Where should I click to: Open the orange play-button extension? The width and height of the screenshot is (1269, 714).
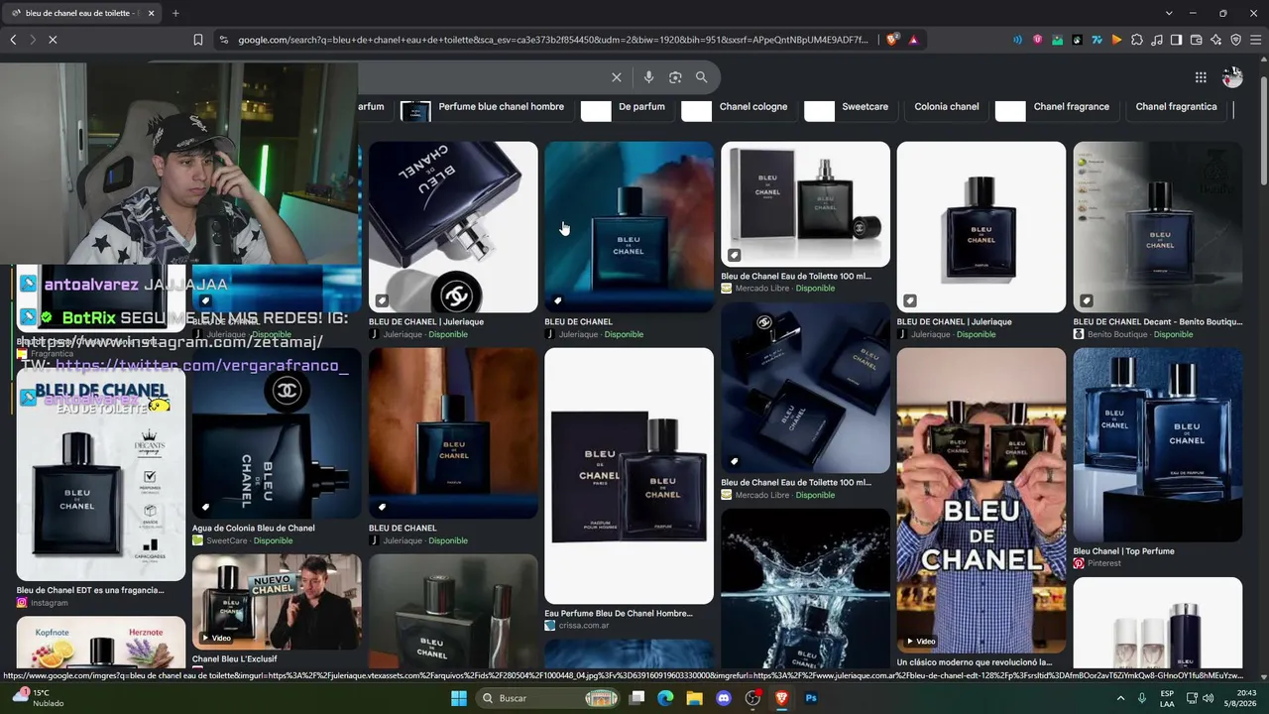(x=1116, y=40)
